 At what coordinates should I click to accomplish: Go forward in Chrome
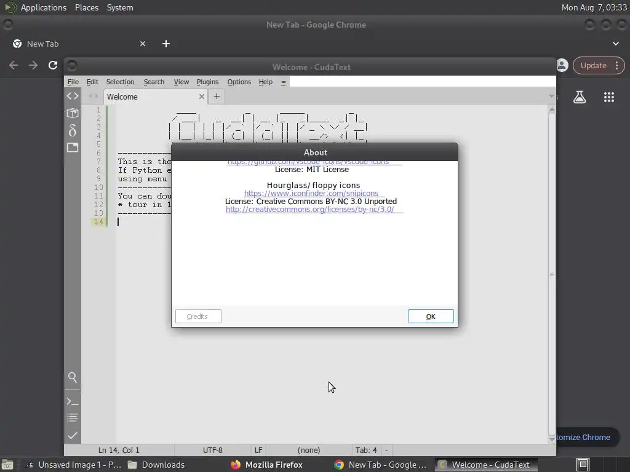point(33,65)
